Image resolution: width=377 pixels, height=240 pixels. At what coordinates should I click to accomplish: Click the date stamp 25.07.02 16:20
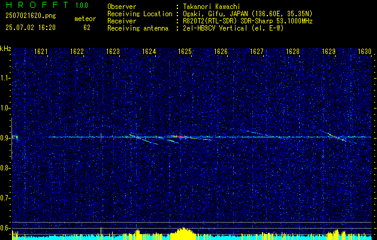click(31, 28)
